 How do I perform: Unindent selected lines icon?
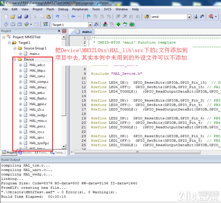pos(125,16)
